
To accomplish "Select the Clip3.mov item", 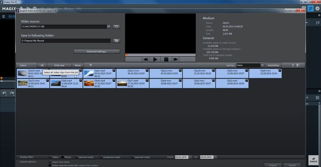I will click(199, 83).
